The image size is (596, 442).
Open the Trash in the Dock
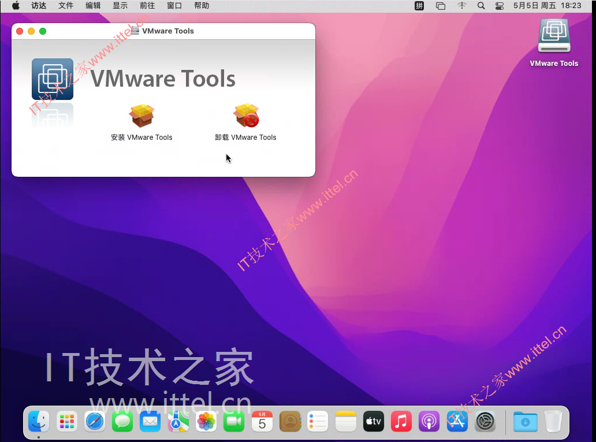coord(553,421)
